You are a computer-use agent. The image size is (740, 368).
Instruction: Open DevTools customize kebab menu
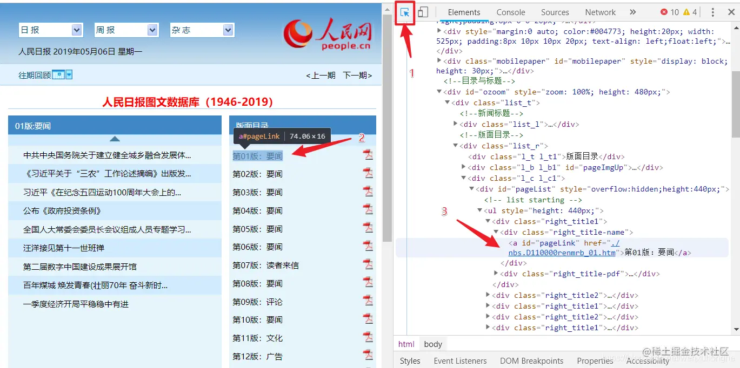[x=713, y=12]
